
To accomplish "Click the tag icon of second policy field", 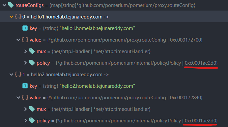I will pyautogui.click(x=32, y=120).
